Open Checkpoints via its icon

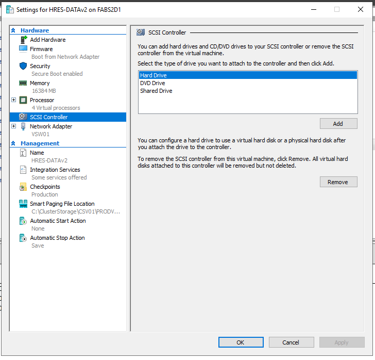click(x=23, y=187)
